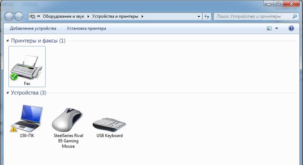Expand arrow after Оборудование и звук breadcrumb

click(88, 16)
